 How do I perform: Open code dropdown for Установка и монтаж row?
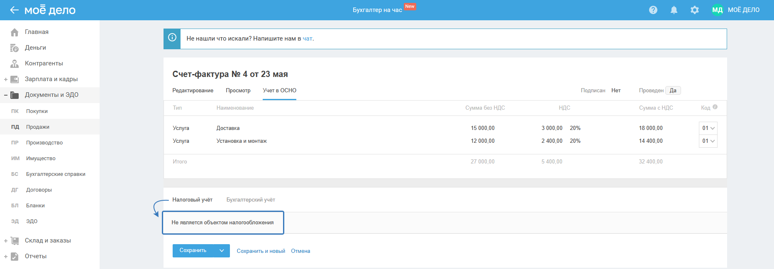(708, 141)
